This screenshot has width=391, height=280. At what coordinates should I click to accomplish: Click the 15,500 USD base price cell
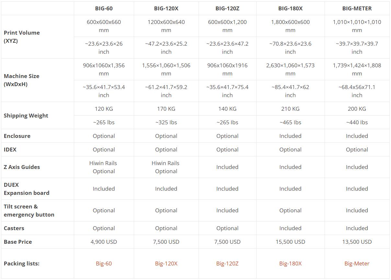(x=290, y=242)
